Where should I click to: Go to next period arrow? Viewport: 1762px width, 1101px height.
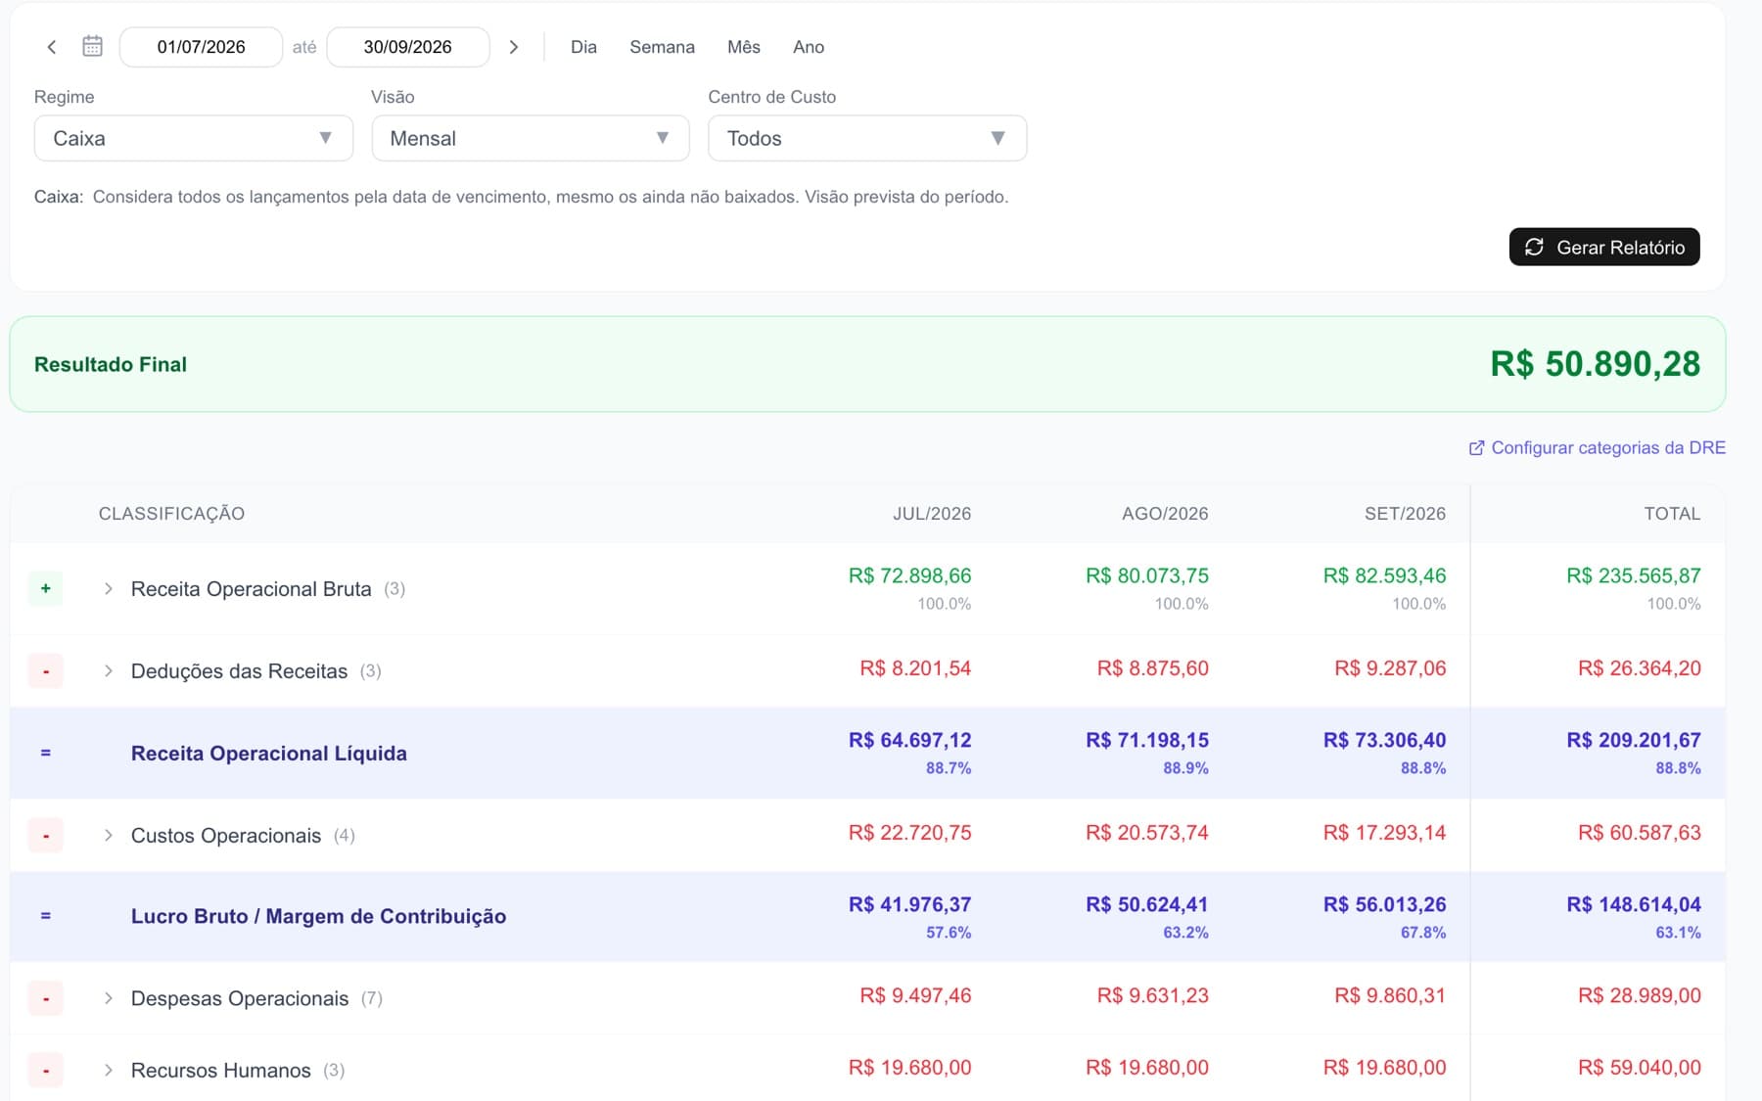point(514,47)
